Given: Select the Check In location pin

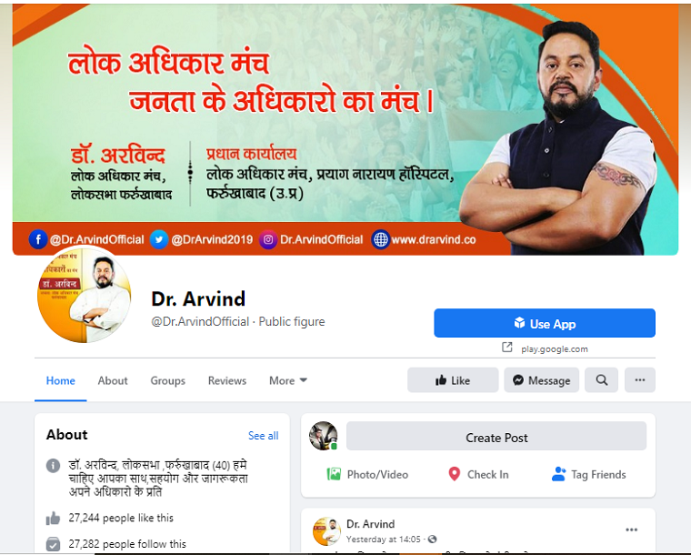Looking at the screenshot, I should point(454,474).
